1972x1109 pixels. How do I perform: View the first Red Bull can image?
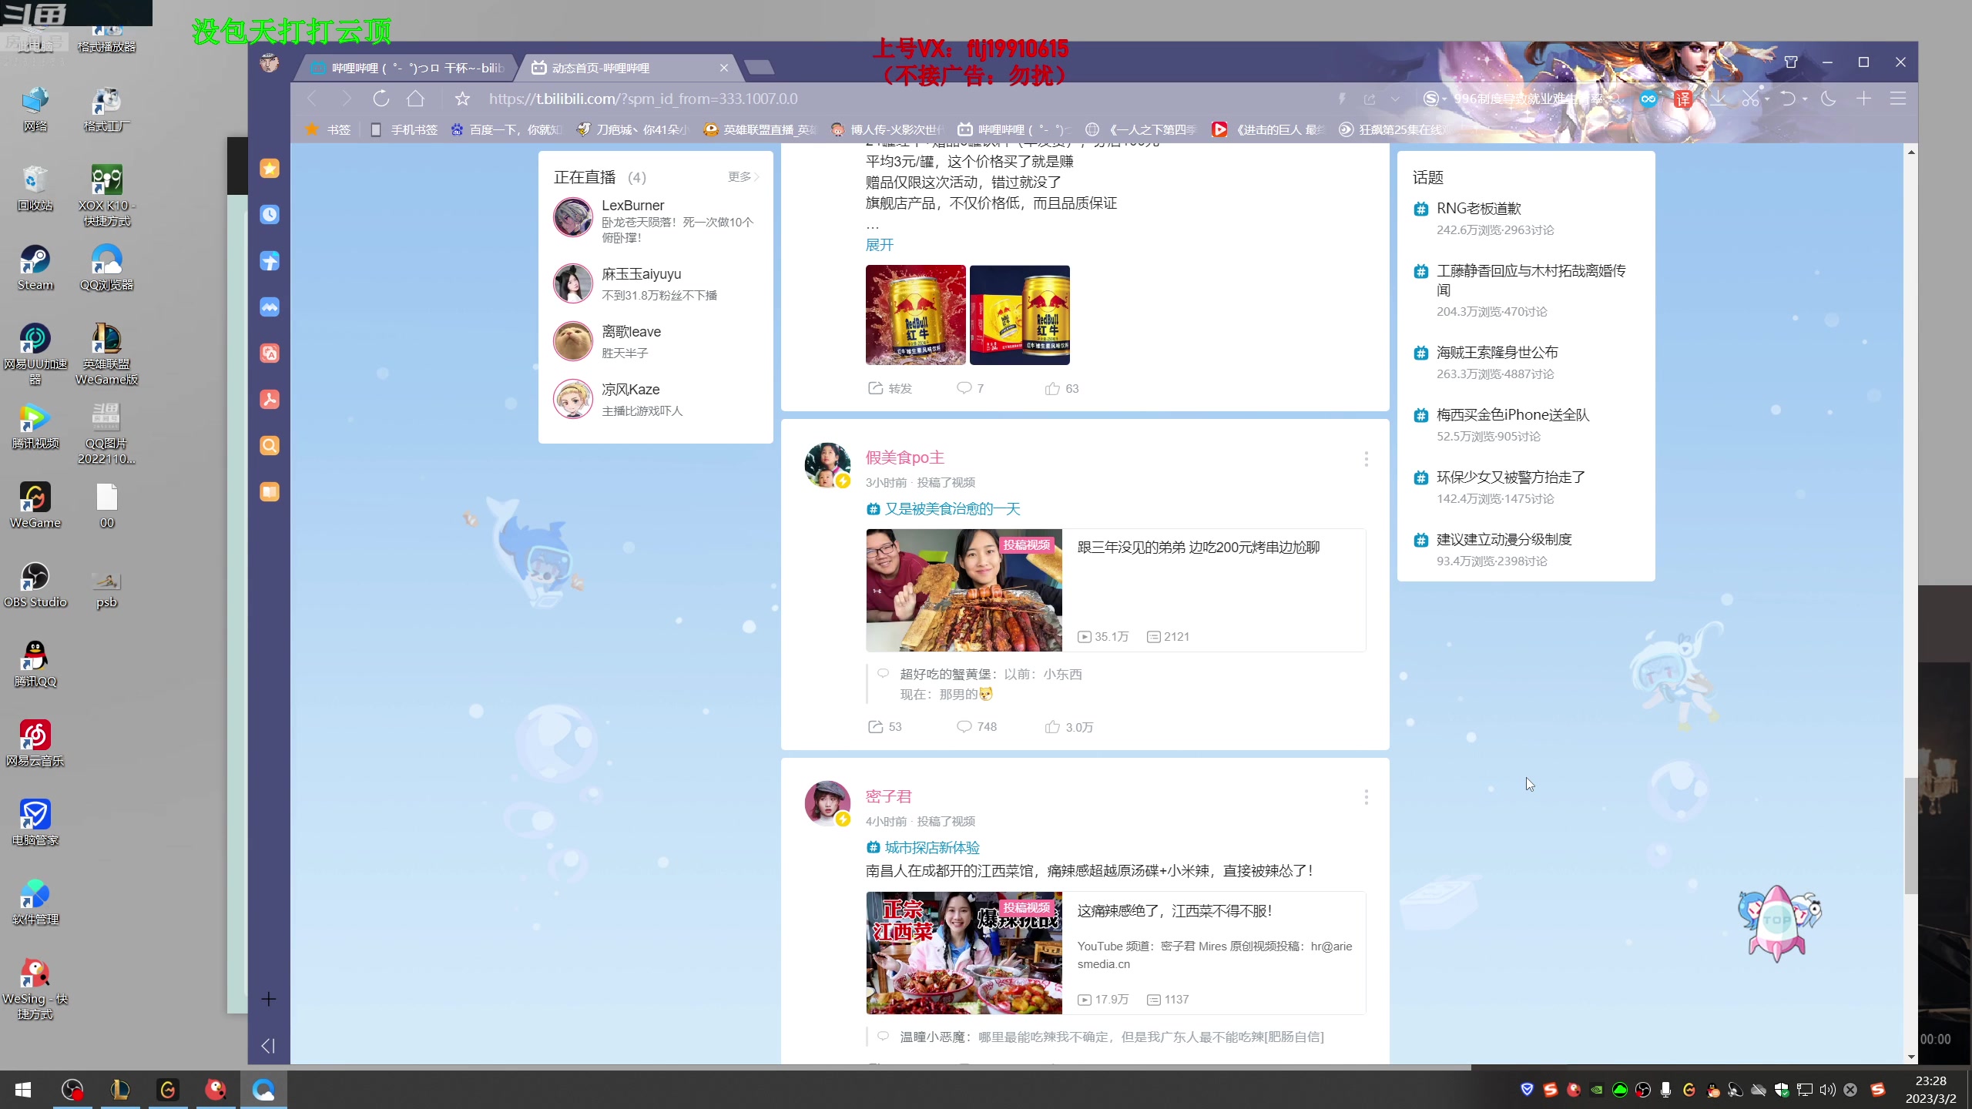(x=915, y=315)
